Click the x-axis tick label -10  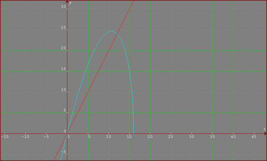[x=25, y=137]
